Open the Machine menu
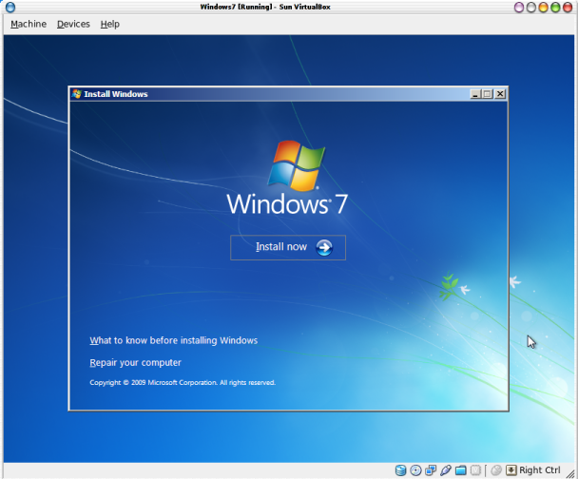 point(29,24)
